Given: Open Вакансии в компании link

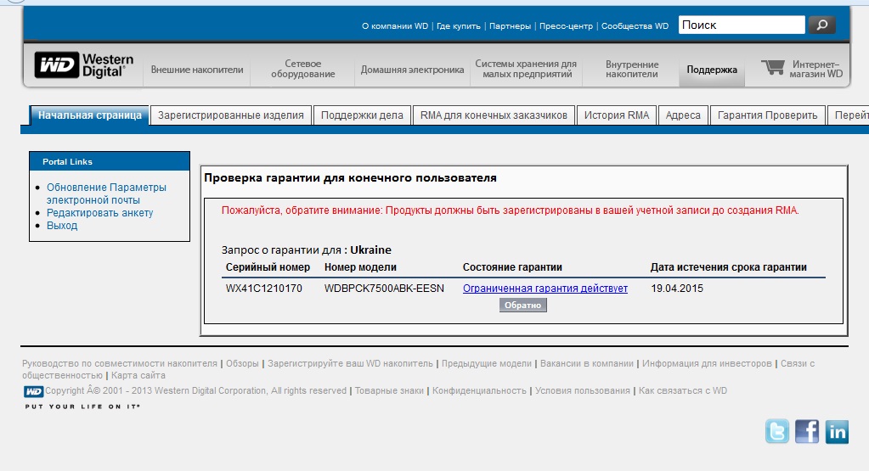Looking at the screenshot, I should [587, 363].
